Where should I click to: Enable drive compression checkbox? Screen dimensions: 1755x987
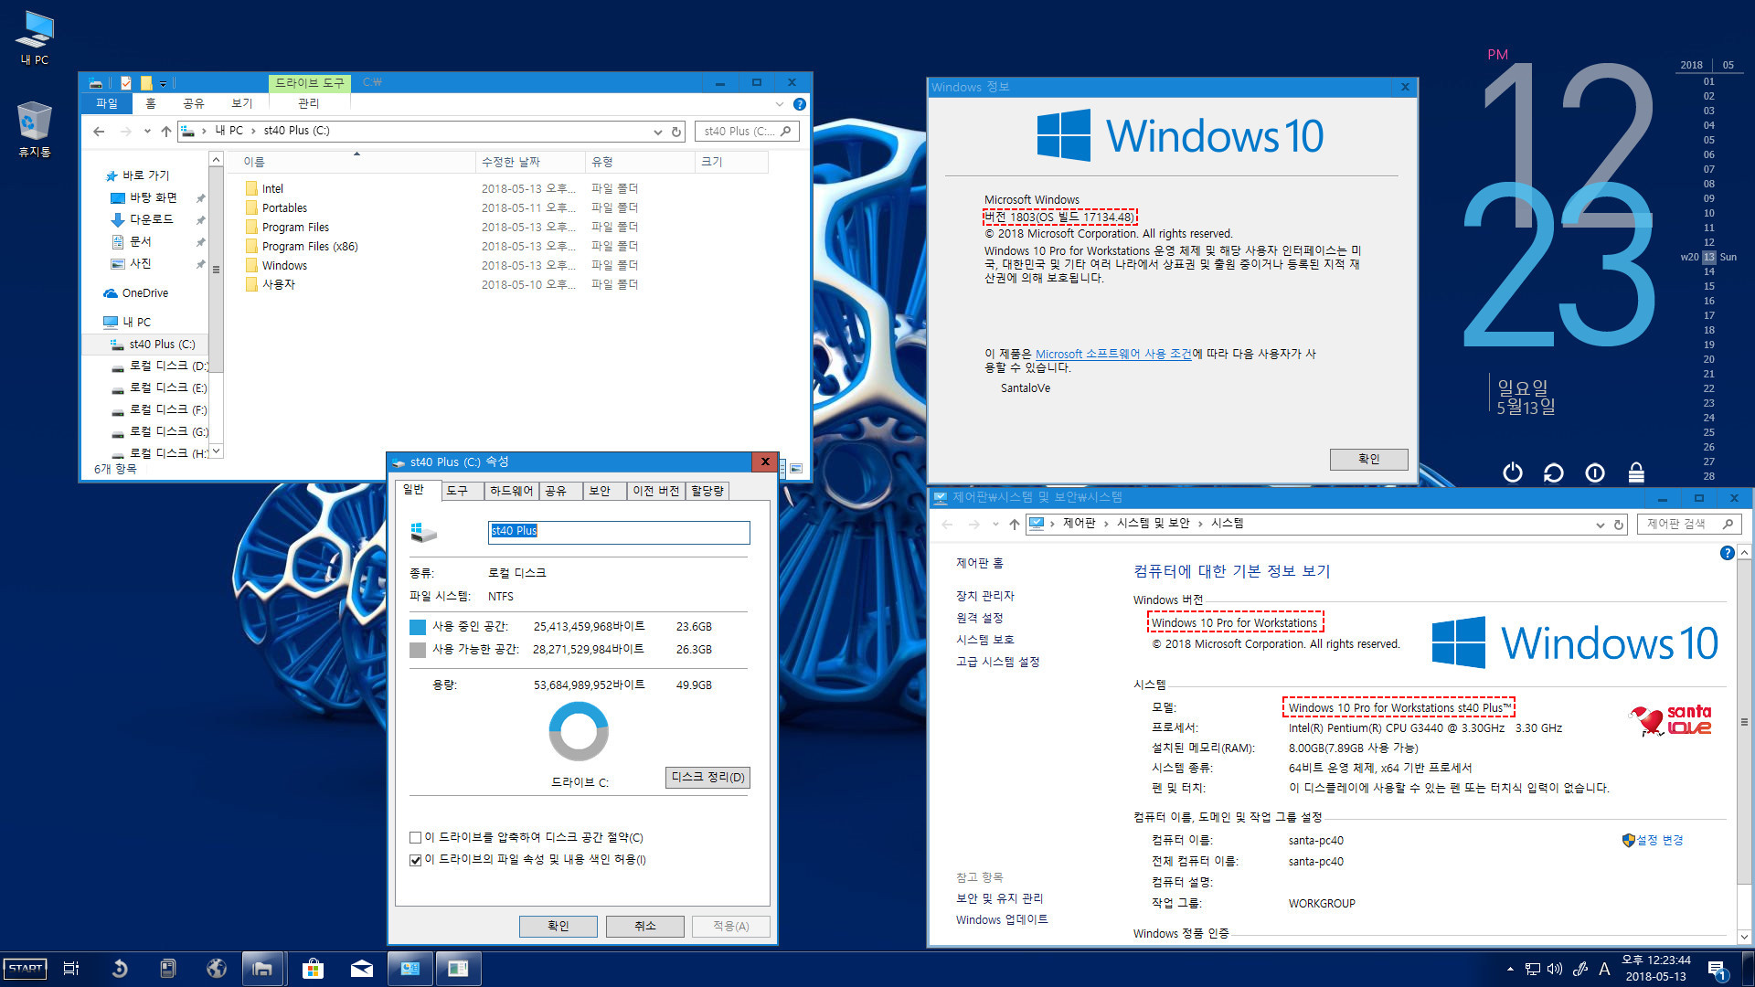416,838
